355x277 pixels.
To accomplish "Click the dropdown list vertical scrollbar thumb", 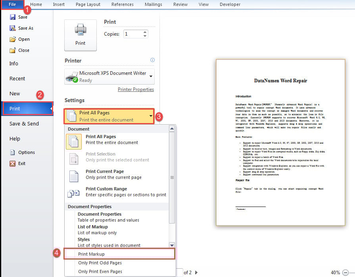I will coord(172,178).
